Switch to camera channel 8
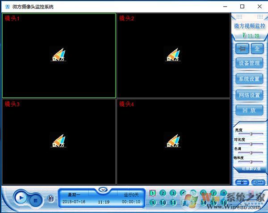The width and height of the screenshot is (268, 213). 224,193
